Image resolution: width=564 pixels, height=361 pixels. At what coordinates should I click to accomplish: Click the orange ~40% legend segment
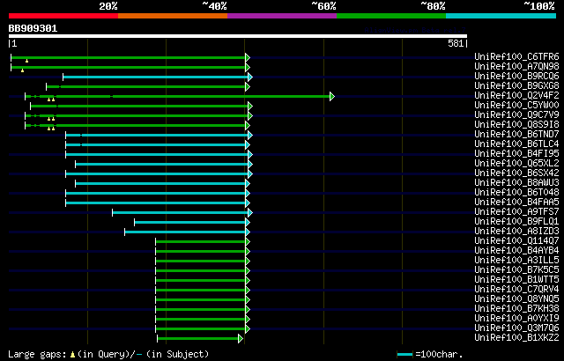(173, 16)
